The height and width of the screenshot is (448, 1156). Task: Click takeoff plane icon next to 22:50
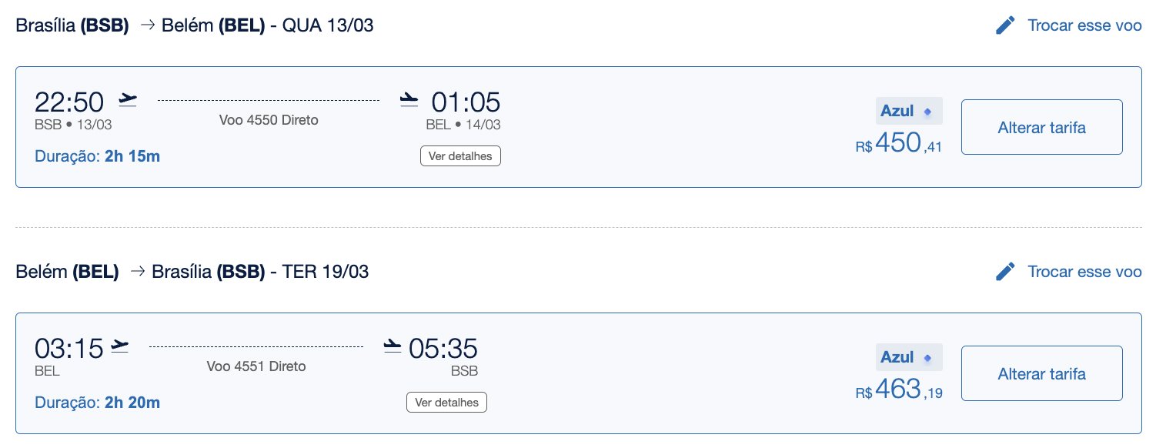pos(129,99)
